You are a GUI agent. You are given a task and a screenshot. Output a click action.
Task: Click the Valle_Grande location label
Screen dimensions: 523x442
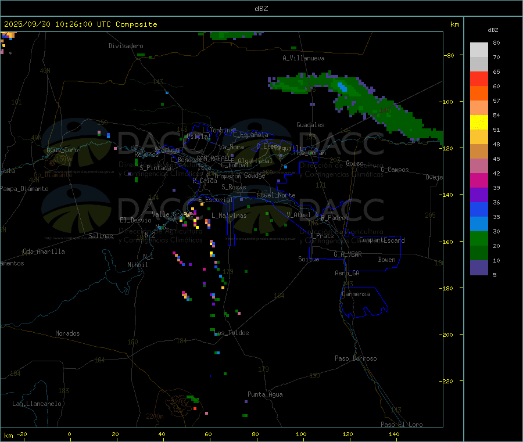[173, 214]
